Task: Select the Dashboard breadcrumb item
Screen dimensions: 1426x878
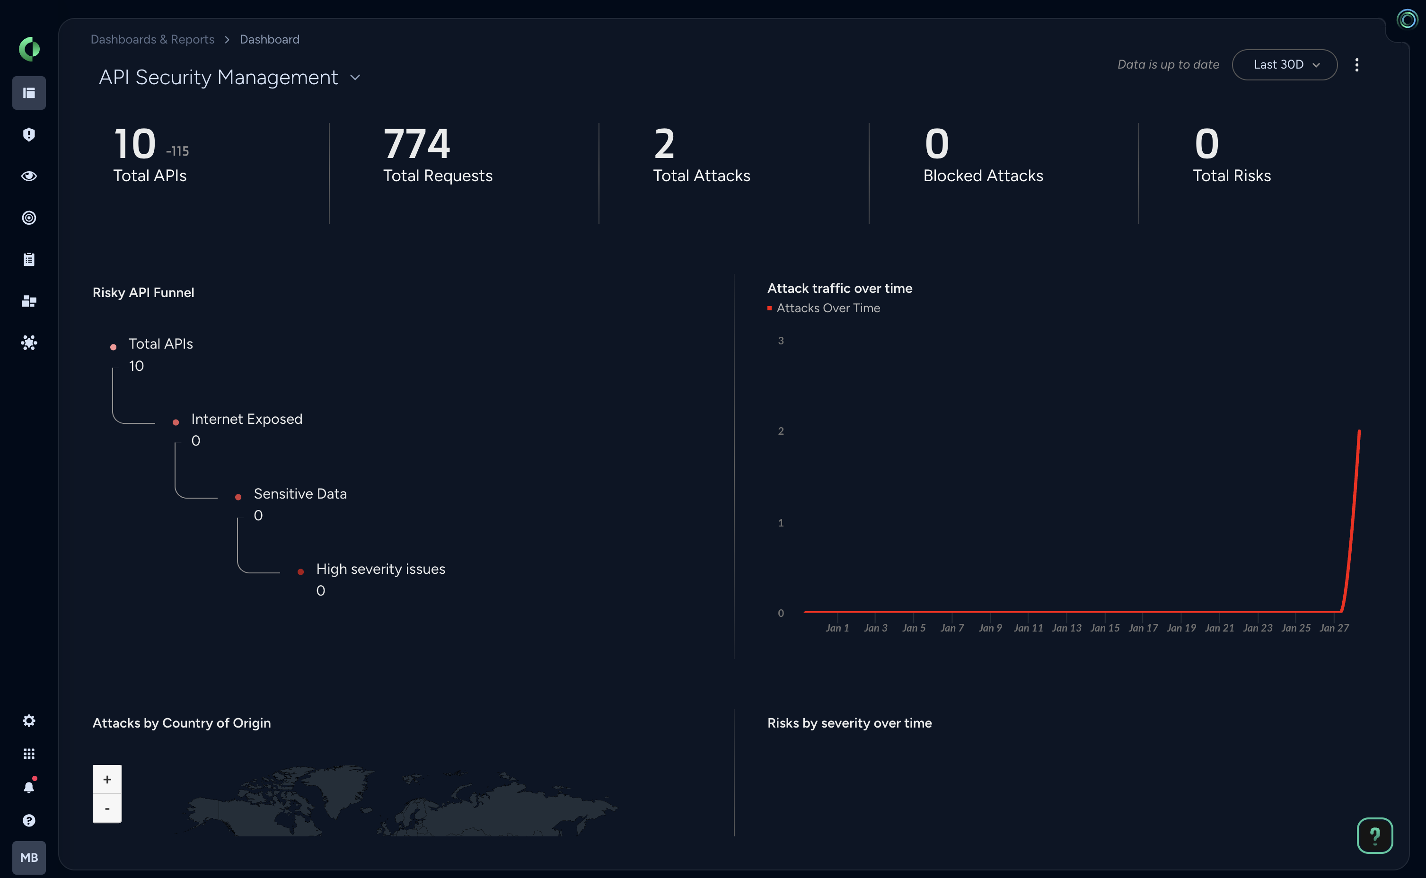Action: [269, 39]
